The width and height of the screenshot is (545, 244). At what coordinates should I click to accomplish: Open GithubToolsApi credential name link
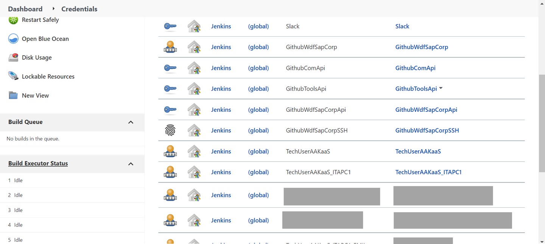(x=416, y=89)
